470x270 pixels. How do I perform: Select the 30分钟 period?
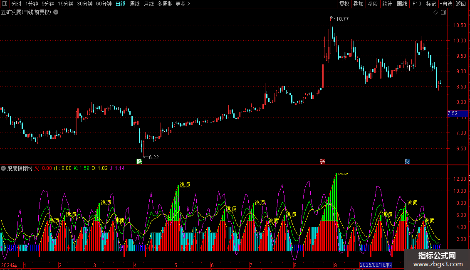[x=84, y=4]
